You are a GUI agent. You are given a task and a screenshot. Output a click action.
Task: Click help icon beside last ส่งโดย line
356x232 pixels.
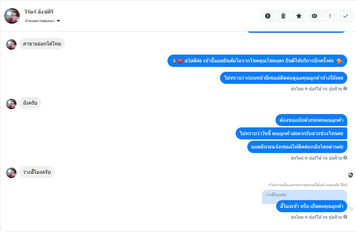345,217
